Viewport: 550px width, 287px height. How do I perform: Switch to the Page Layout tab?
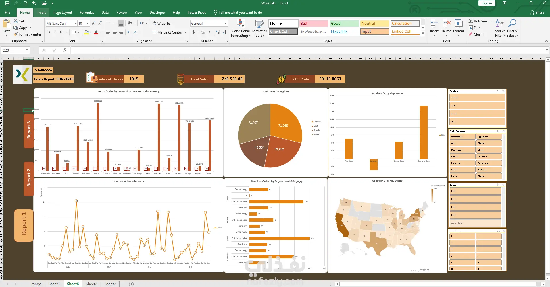coord(63,13)
